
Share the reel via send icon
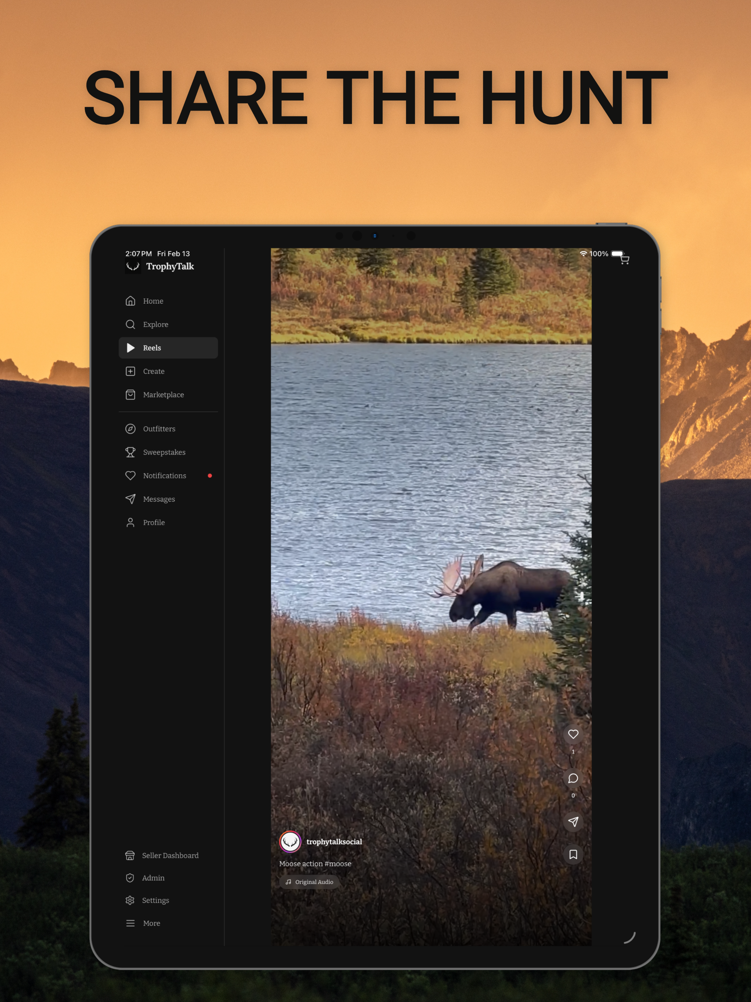click(573, 822)
